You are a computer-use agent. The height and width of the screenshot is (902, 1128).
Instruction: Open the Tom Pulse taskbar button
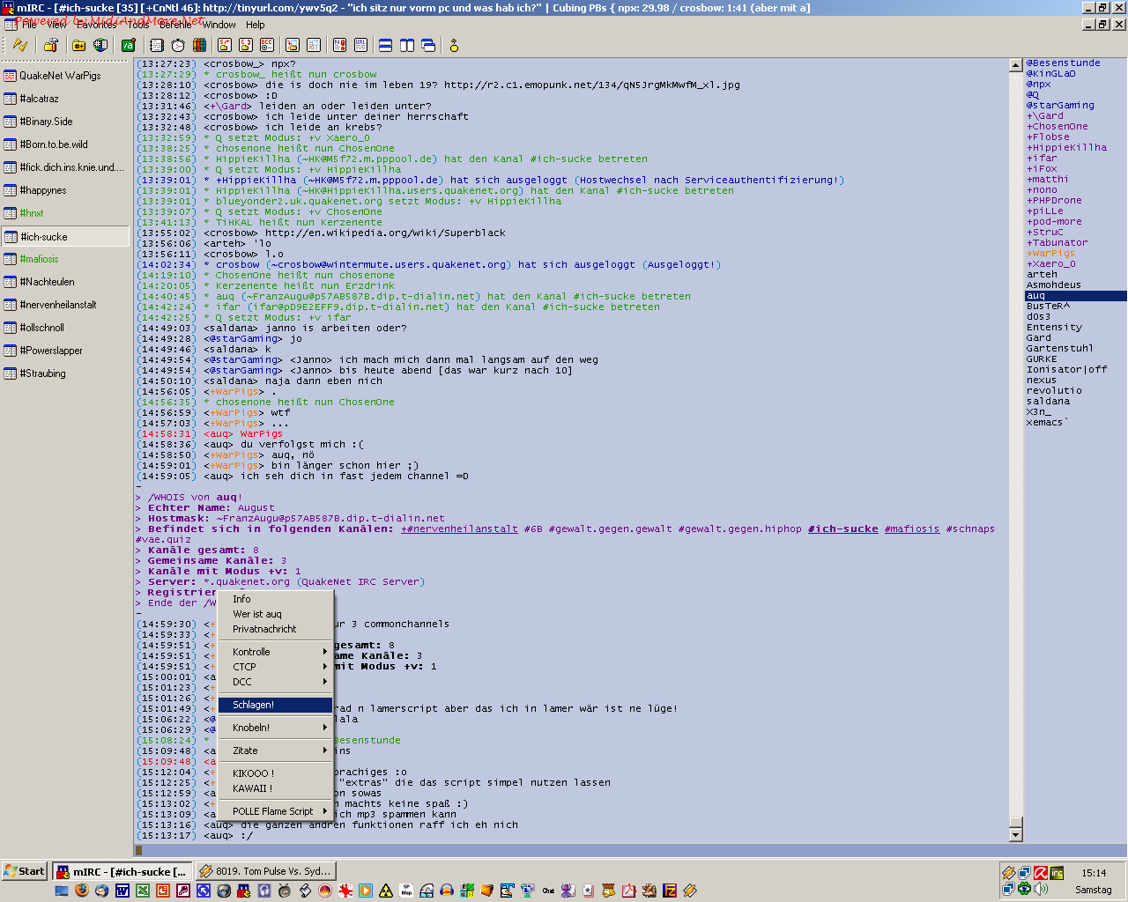pyautogui.click(x=264, y=871)
